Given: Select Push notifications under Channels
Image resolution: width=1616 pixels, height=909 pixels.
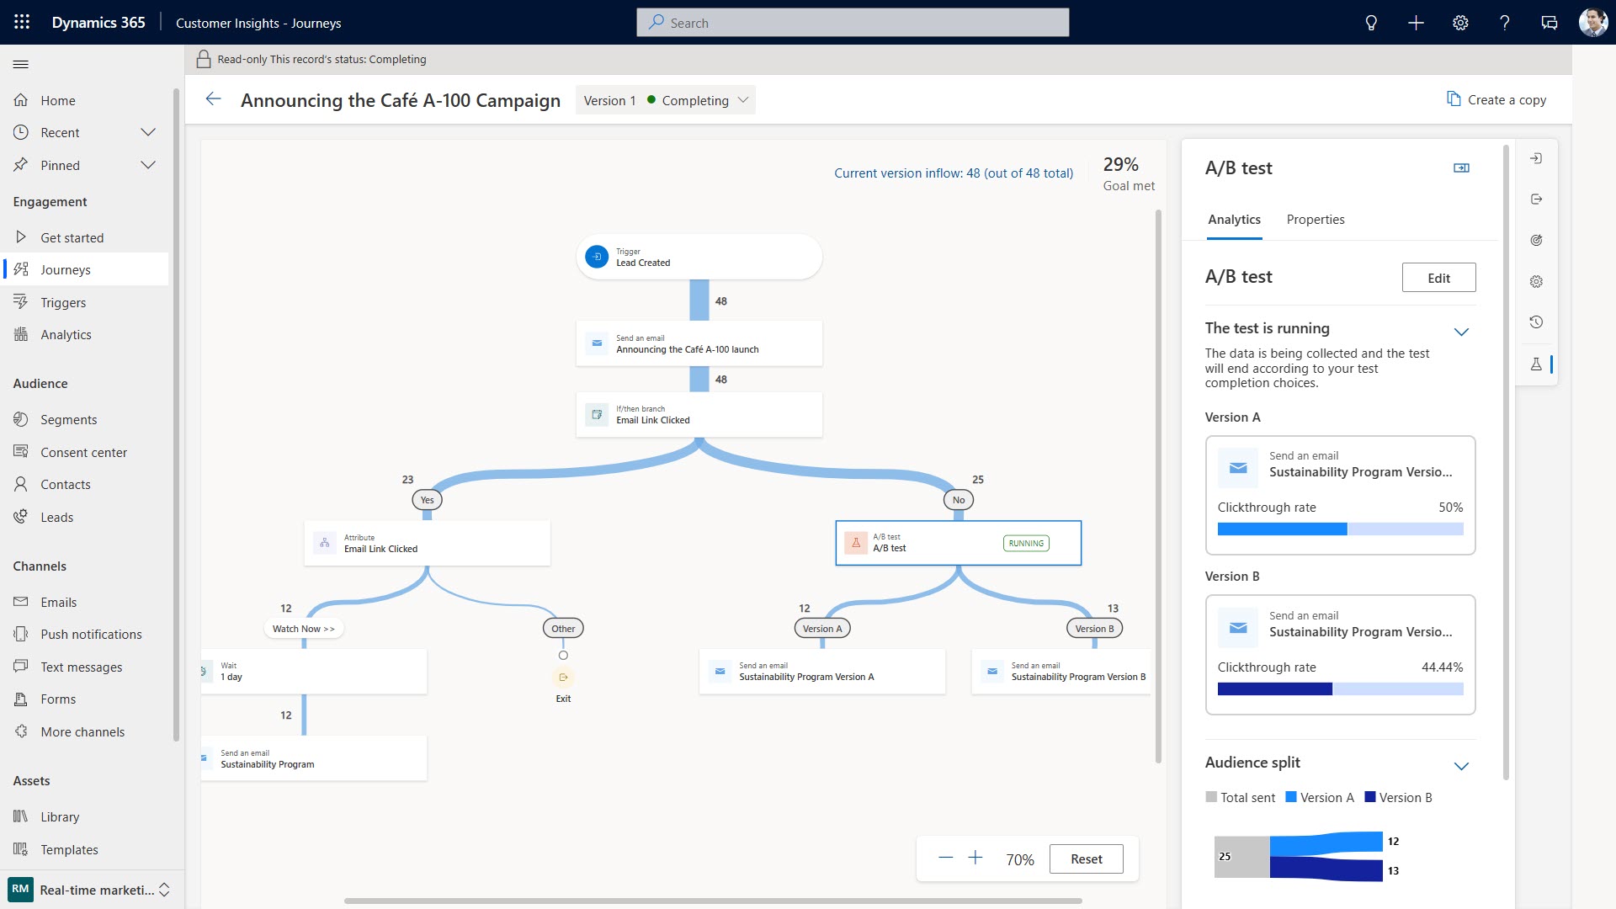Looking at the screenshot, I should (91, 634).
